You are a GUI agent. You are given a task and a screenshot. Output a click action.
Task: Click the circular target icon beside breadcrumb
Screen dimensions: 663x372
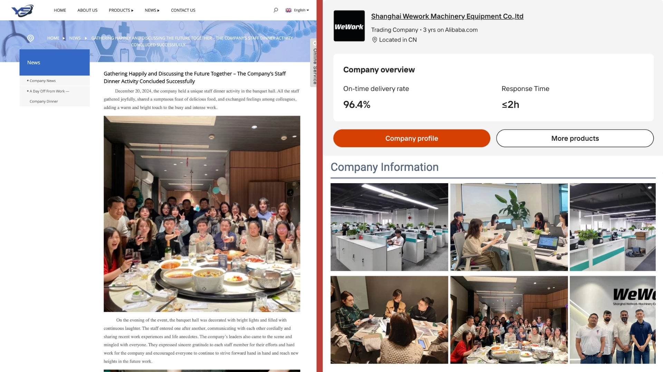[x=30, y=38]
